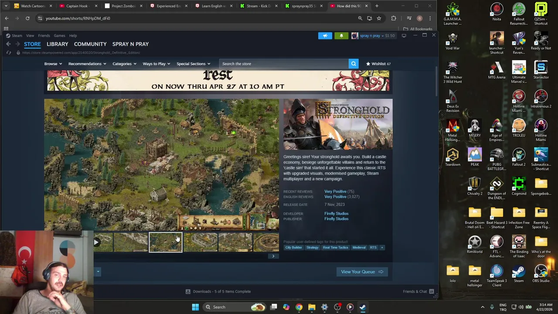Viewport: 558px width, 314px height.
Task: Open the Deus Ex Revision desktop icon
Action: [x=453, y=101]
